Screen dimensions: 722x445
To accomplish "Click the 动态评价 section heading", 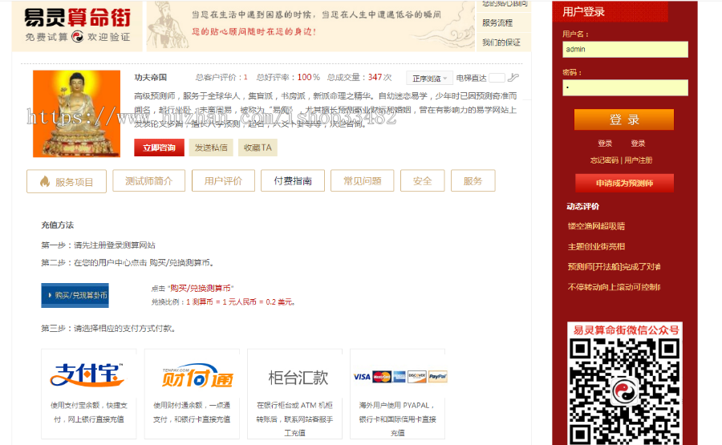I will click(x=583, y=206).
